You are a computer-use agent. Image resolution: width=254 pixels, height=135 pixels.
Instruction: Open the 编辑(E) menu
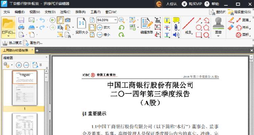tap(20, 12)
